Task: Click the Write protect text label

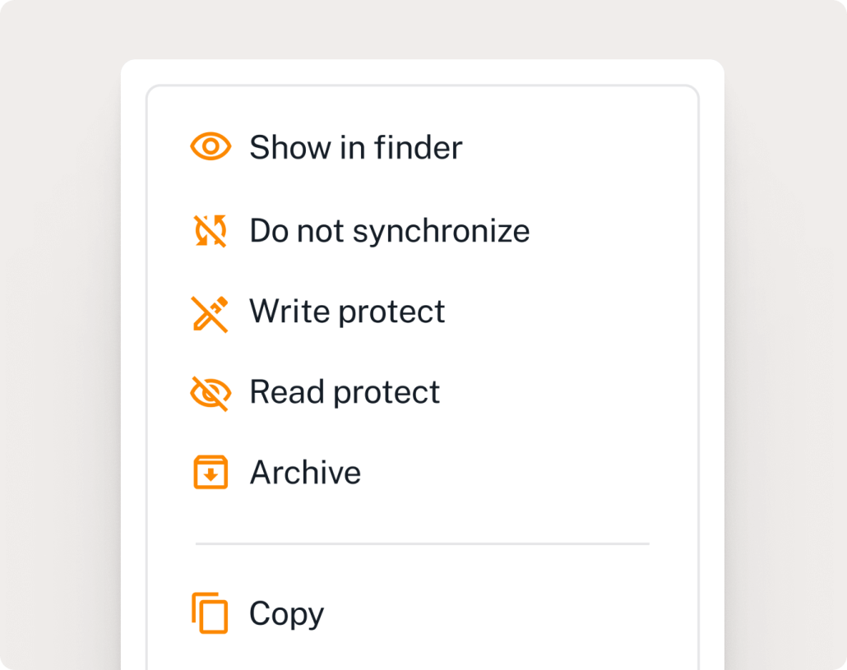Action: 347,312
